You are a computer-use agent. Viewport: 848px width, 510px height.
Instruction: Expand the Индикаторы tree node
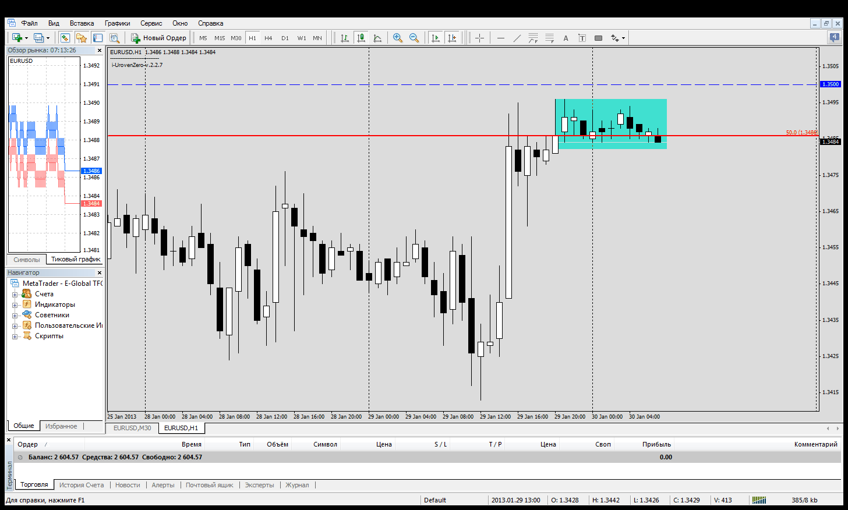point(15,304)
